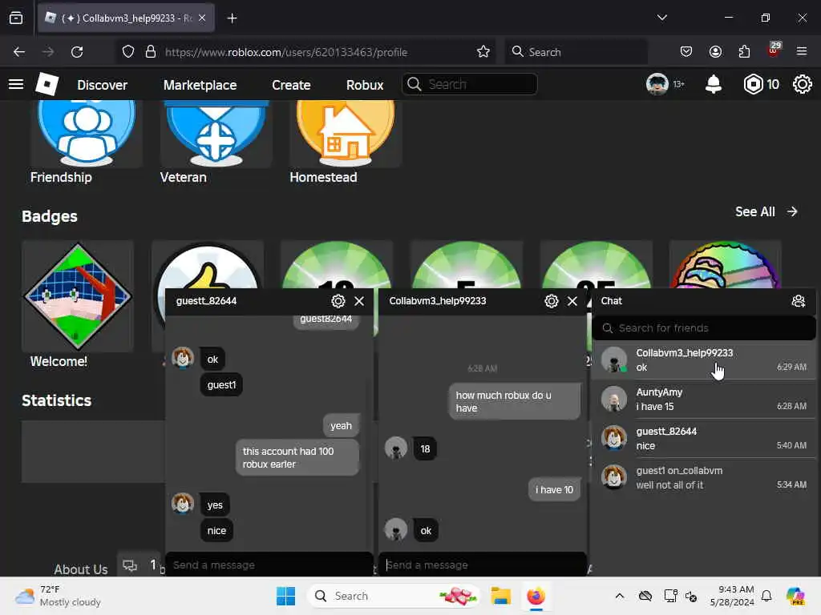Open Firefox recent tabs view icon
This screenshot has width=821, height=615.
point(16,18)
